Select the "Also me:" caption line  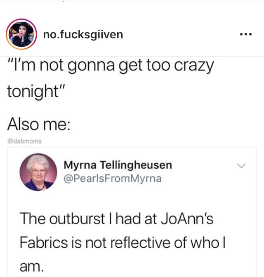(x=39, y=124)
